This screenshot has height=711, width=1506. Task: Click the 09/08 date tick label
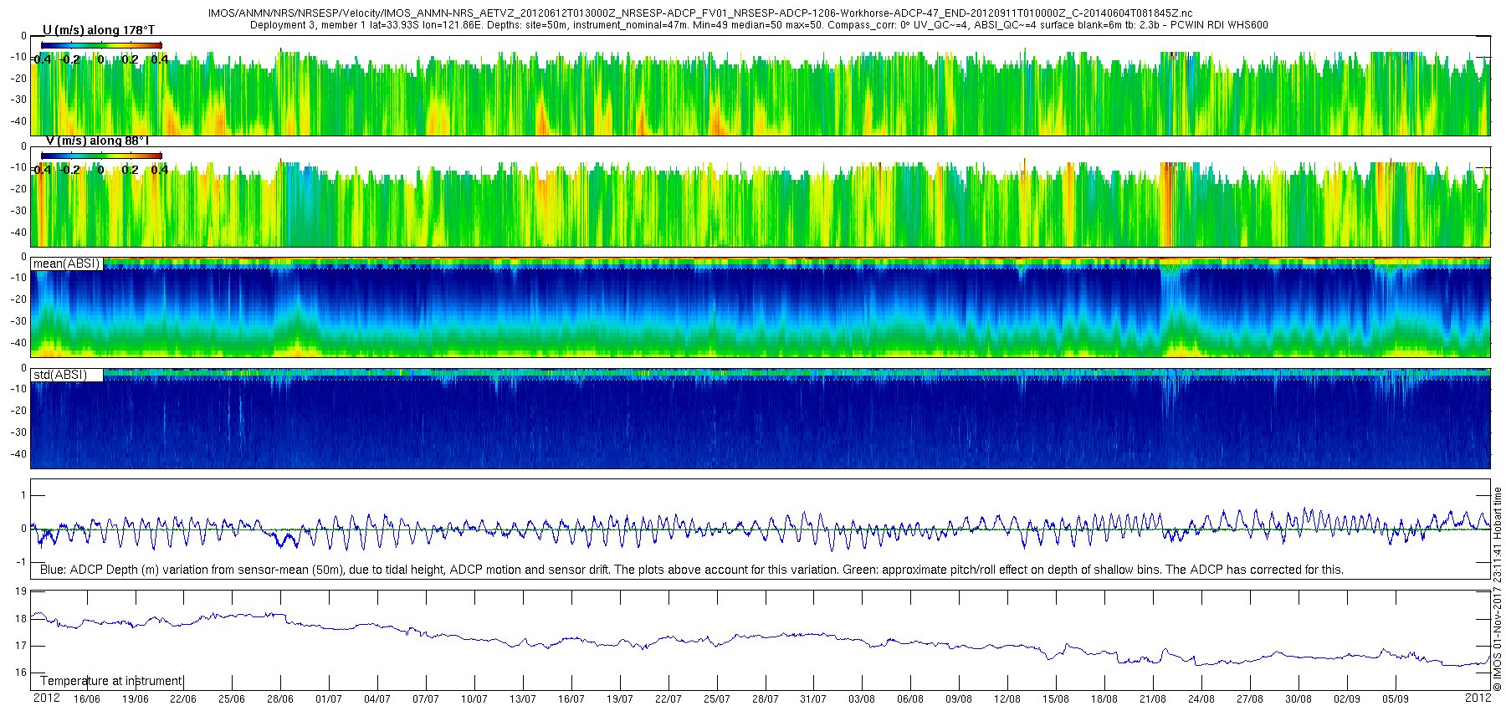[x=959, y=699]
